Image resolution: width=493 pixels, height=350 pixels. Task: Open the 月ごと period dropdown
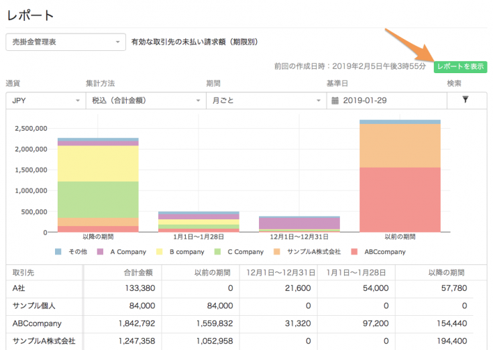click(266, 101)
